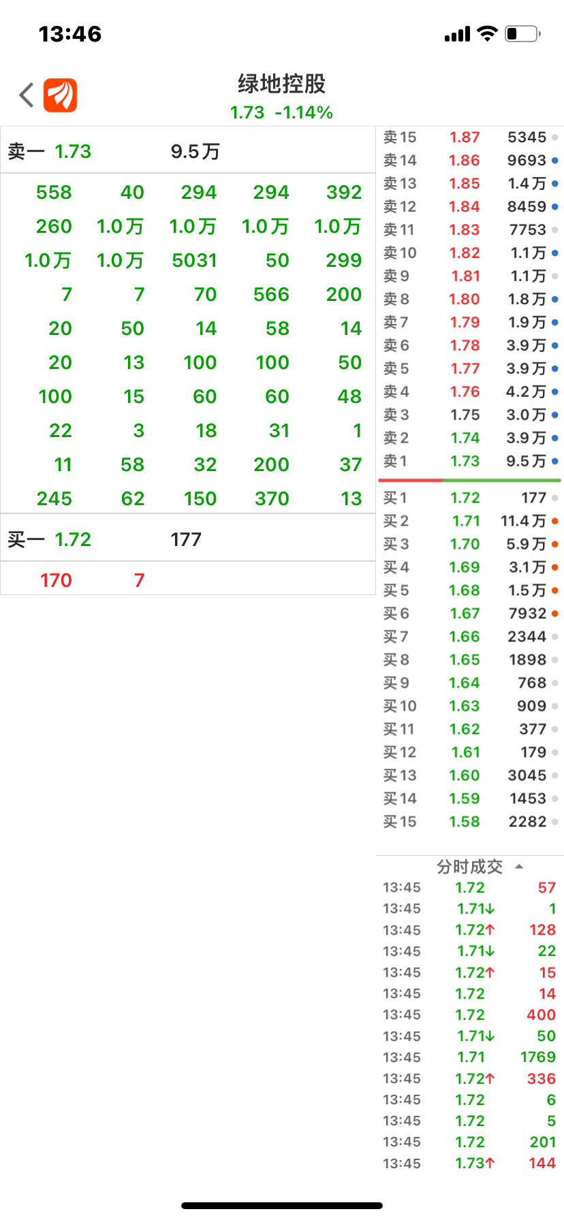
Task: Select the 卖11 row at 1.83
Action: [x=470, y=230]
